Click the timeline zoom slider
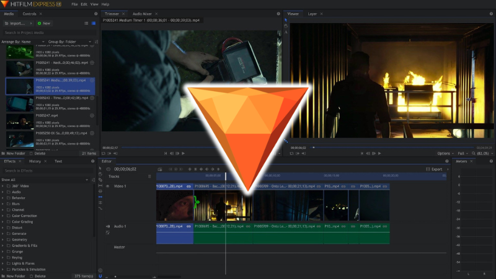The height and width of the screenshot is (279, 496). click(x=131, y=277)
